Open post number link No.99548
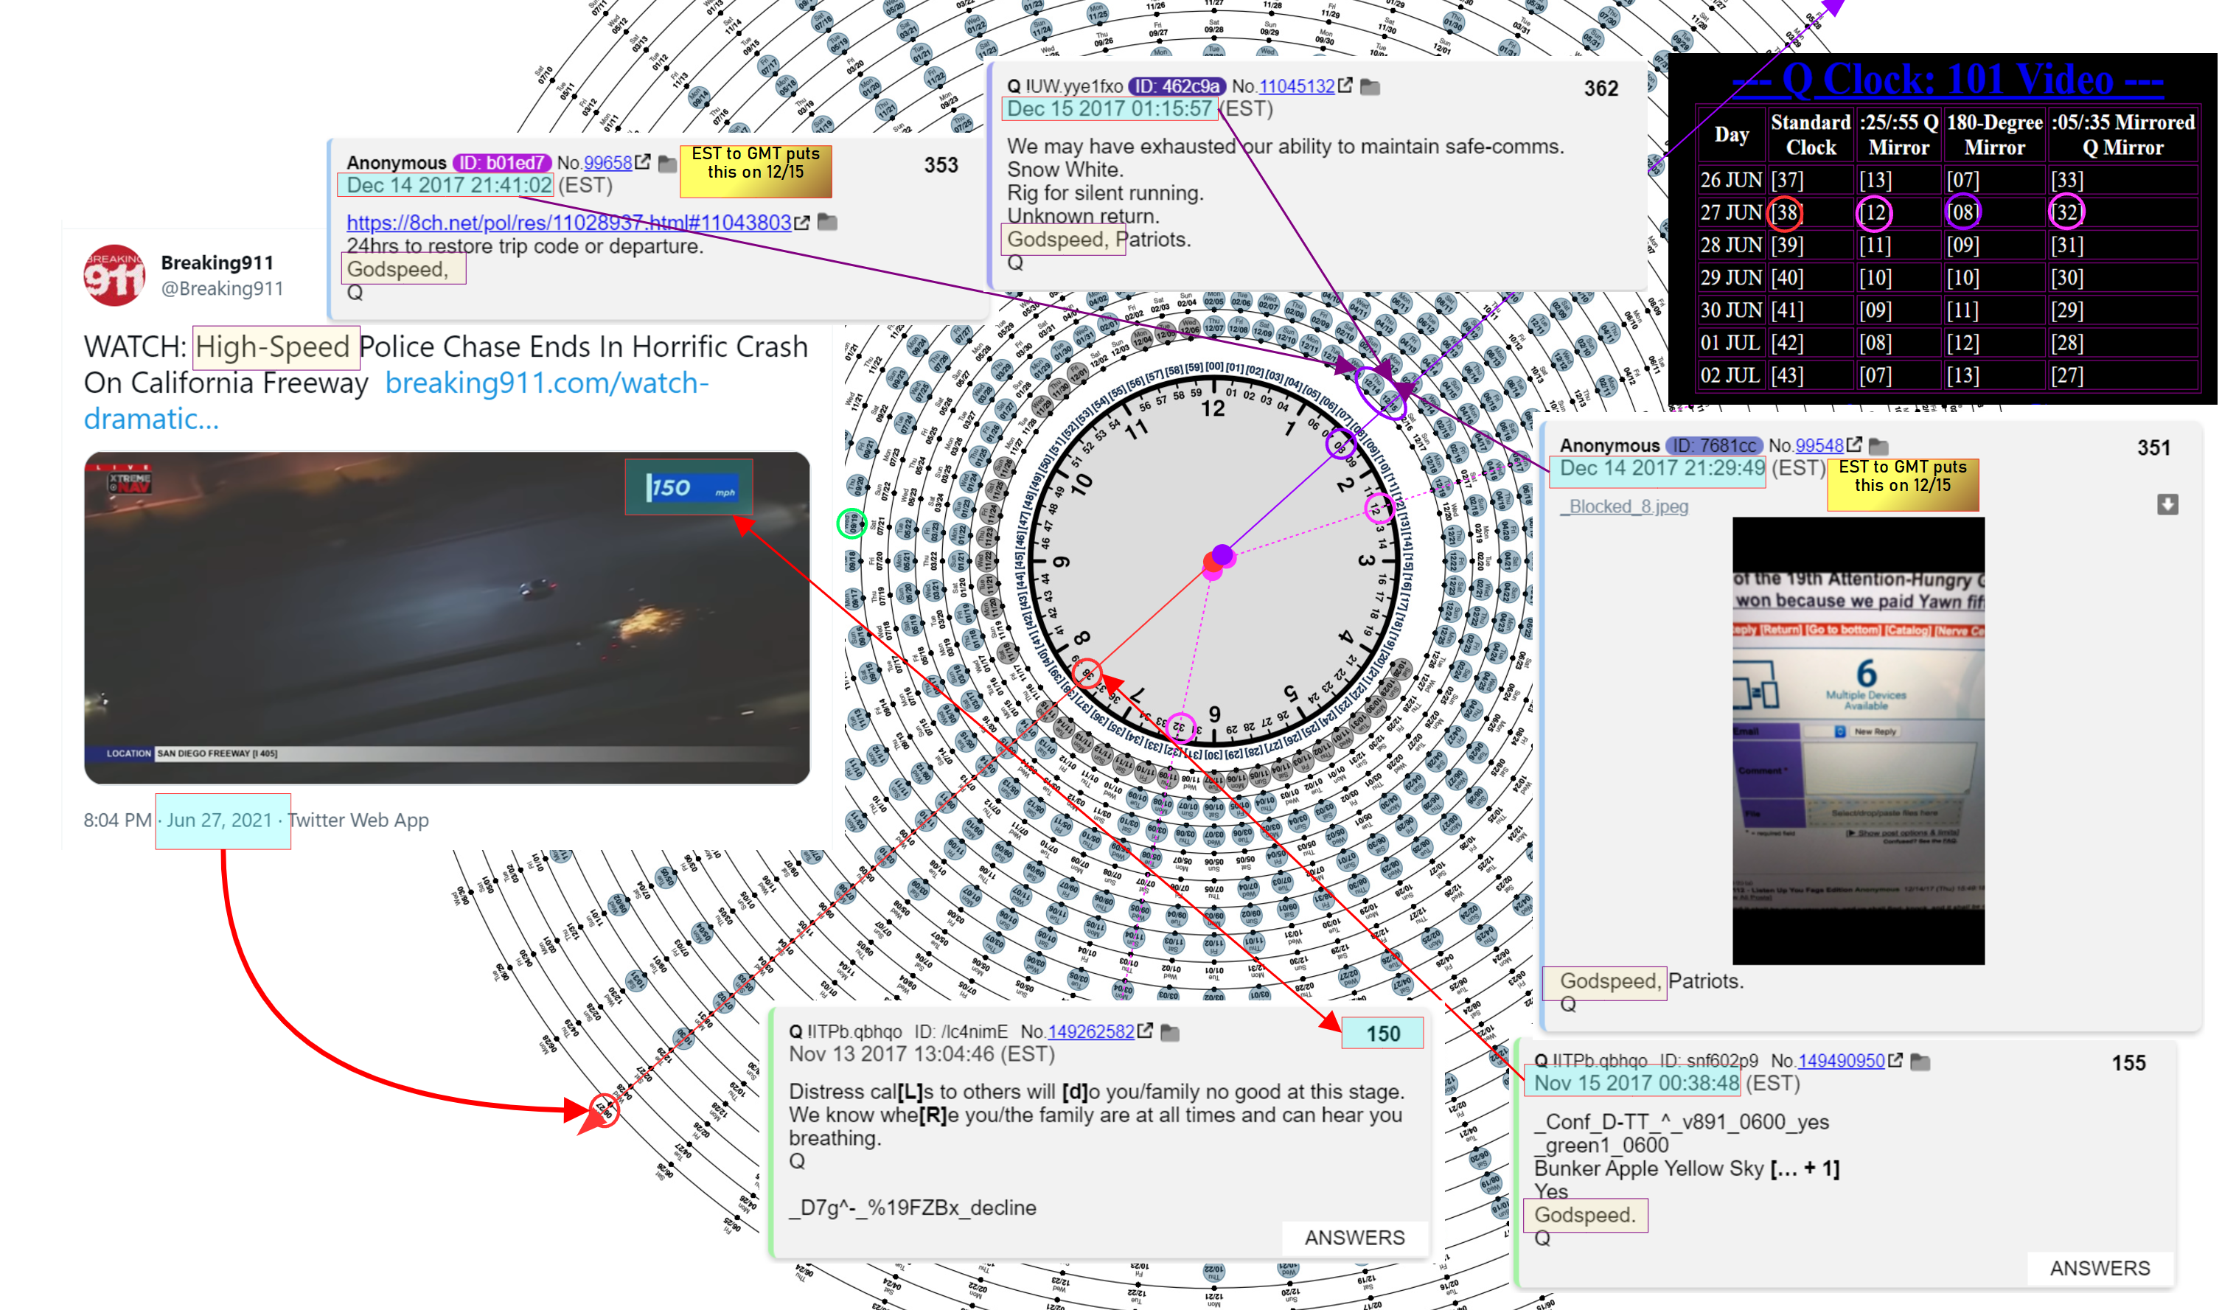The image size is (2236, 1310). pos(1819,445)
